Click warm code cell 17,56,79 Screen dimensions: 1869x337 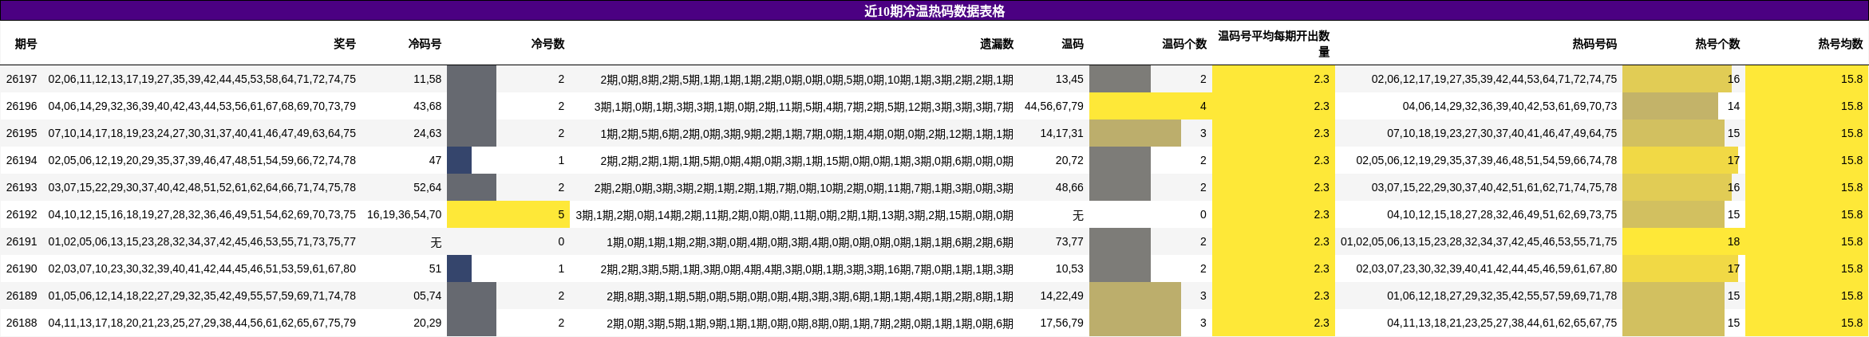pos(1061,323)
